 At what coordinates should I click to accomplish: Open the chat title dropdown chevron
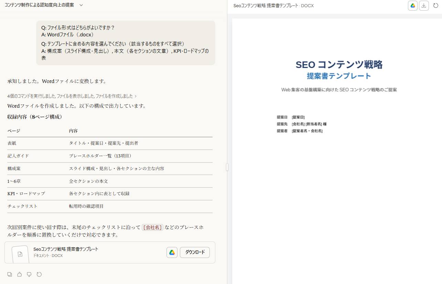pyautogui.click(x=81, y=5)
